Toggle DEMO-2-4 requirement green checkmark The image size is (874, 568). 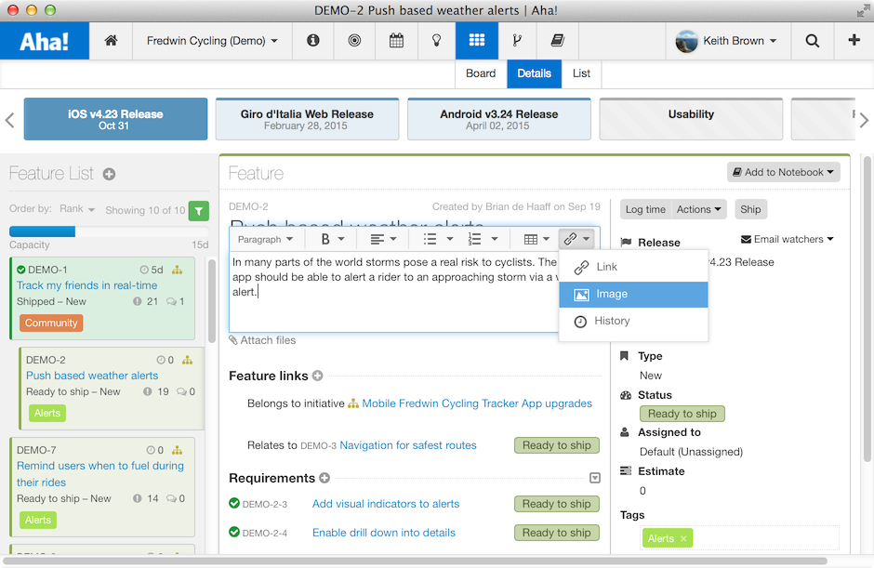coord(234,532)
